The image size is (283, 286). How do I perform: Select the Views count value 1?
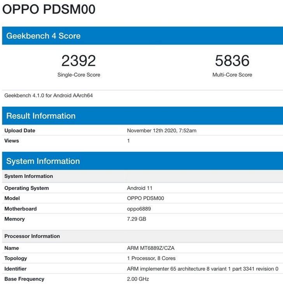(x=128, y=141)
